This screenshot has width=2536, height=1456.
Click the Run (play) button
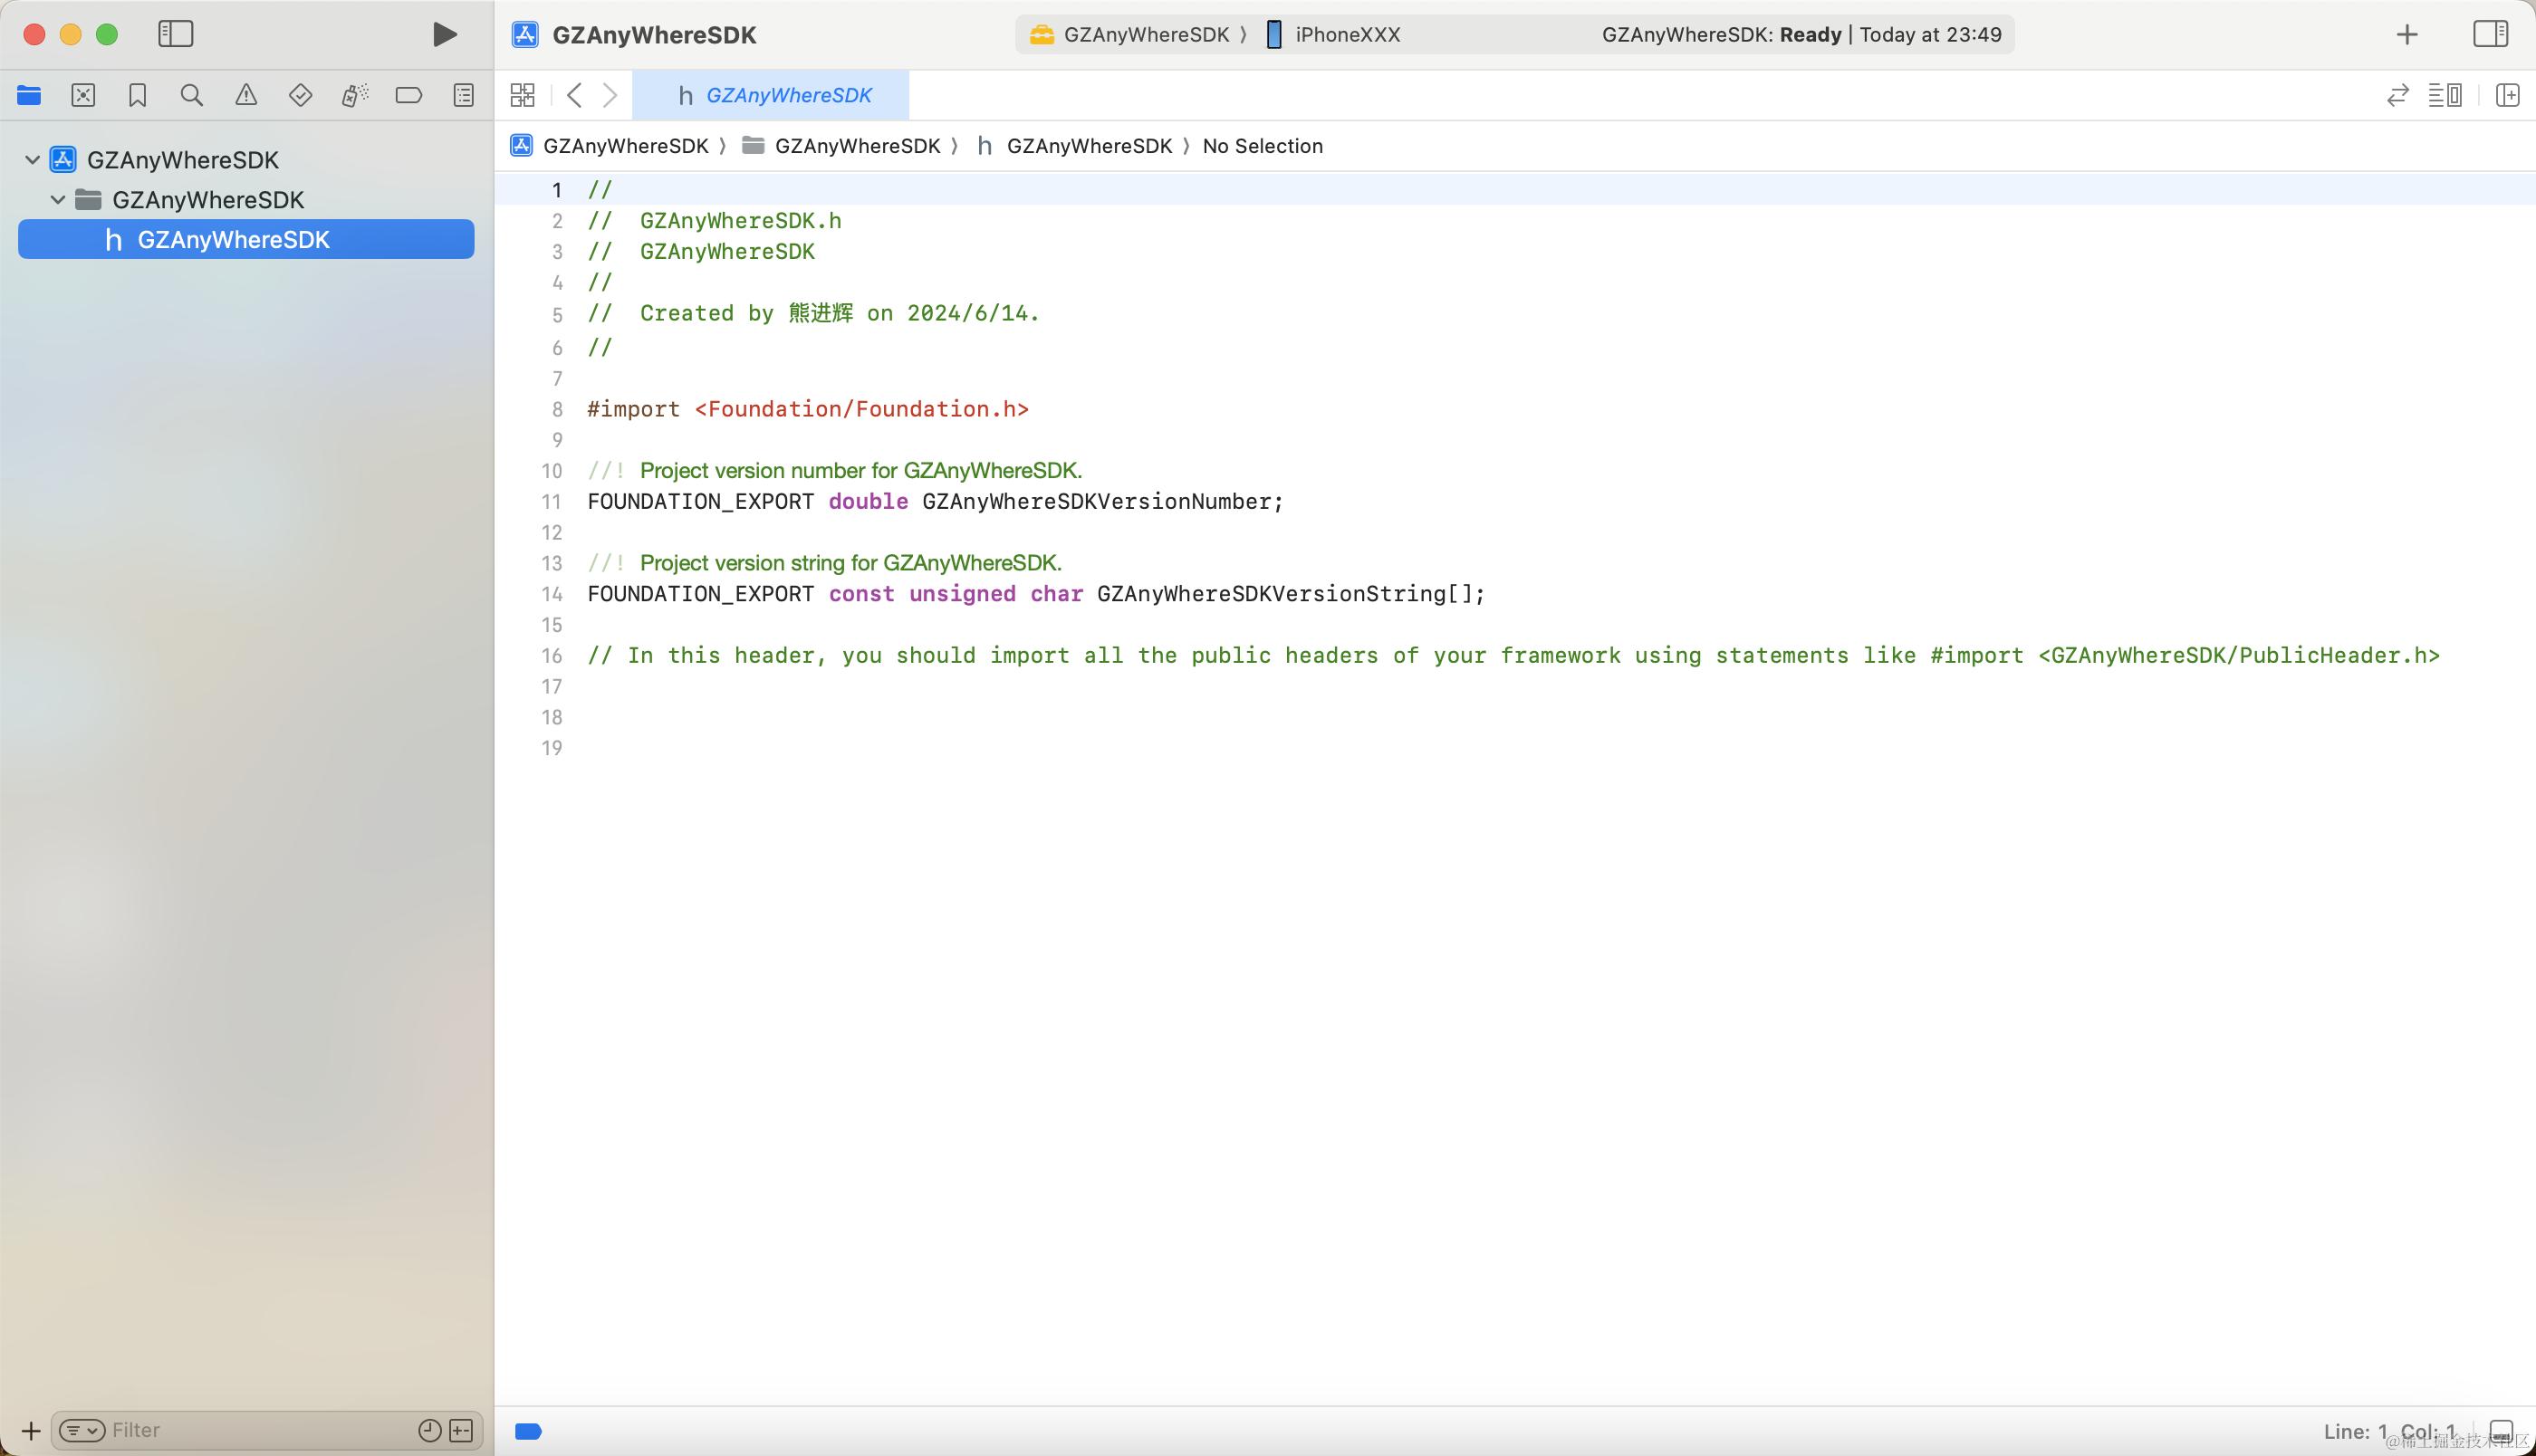coord(444,35)
